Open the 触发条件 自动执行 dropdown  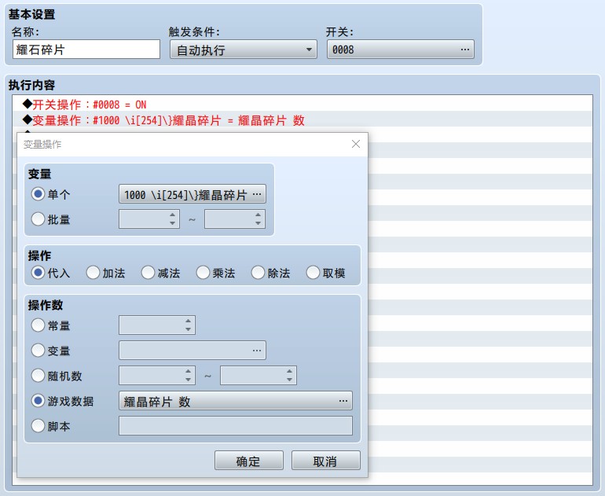[x=244, y=50]
